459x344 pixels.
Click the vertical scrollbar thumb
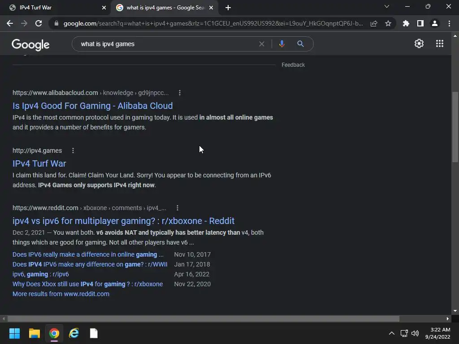pyautogui.click(x=455, y=127)
